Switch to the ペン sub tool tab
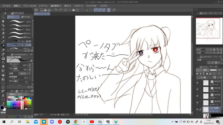Viewport: 223px width, 125px height. [x=13, y=17]
